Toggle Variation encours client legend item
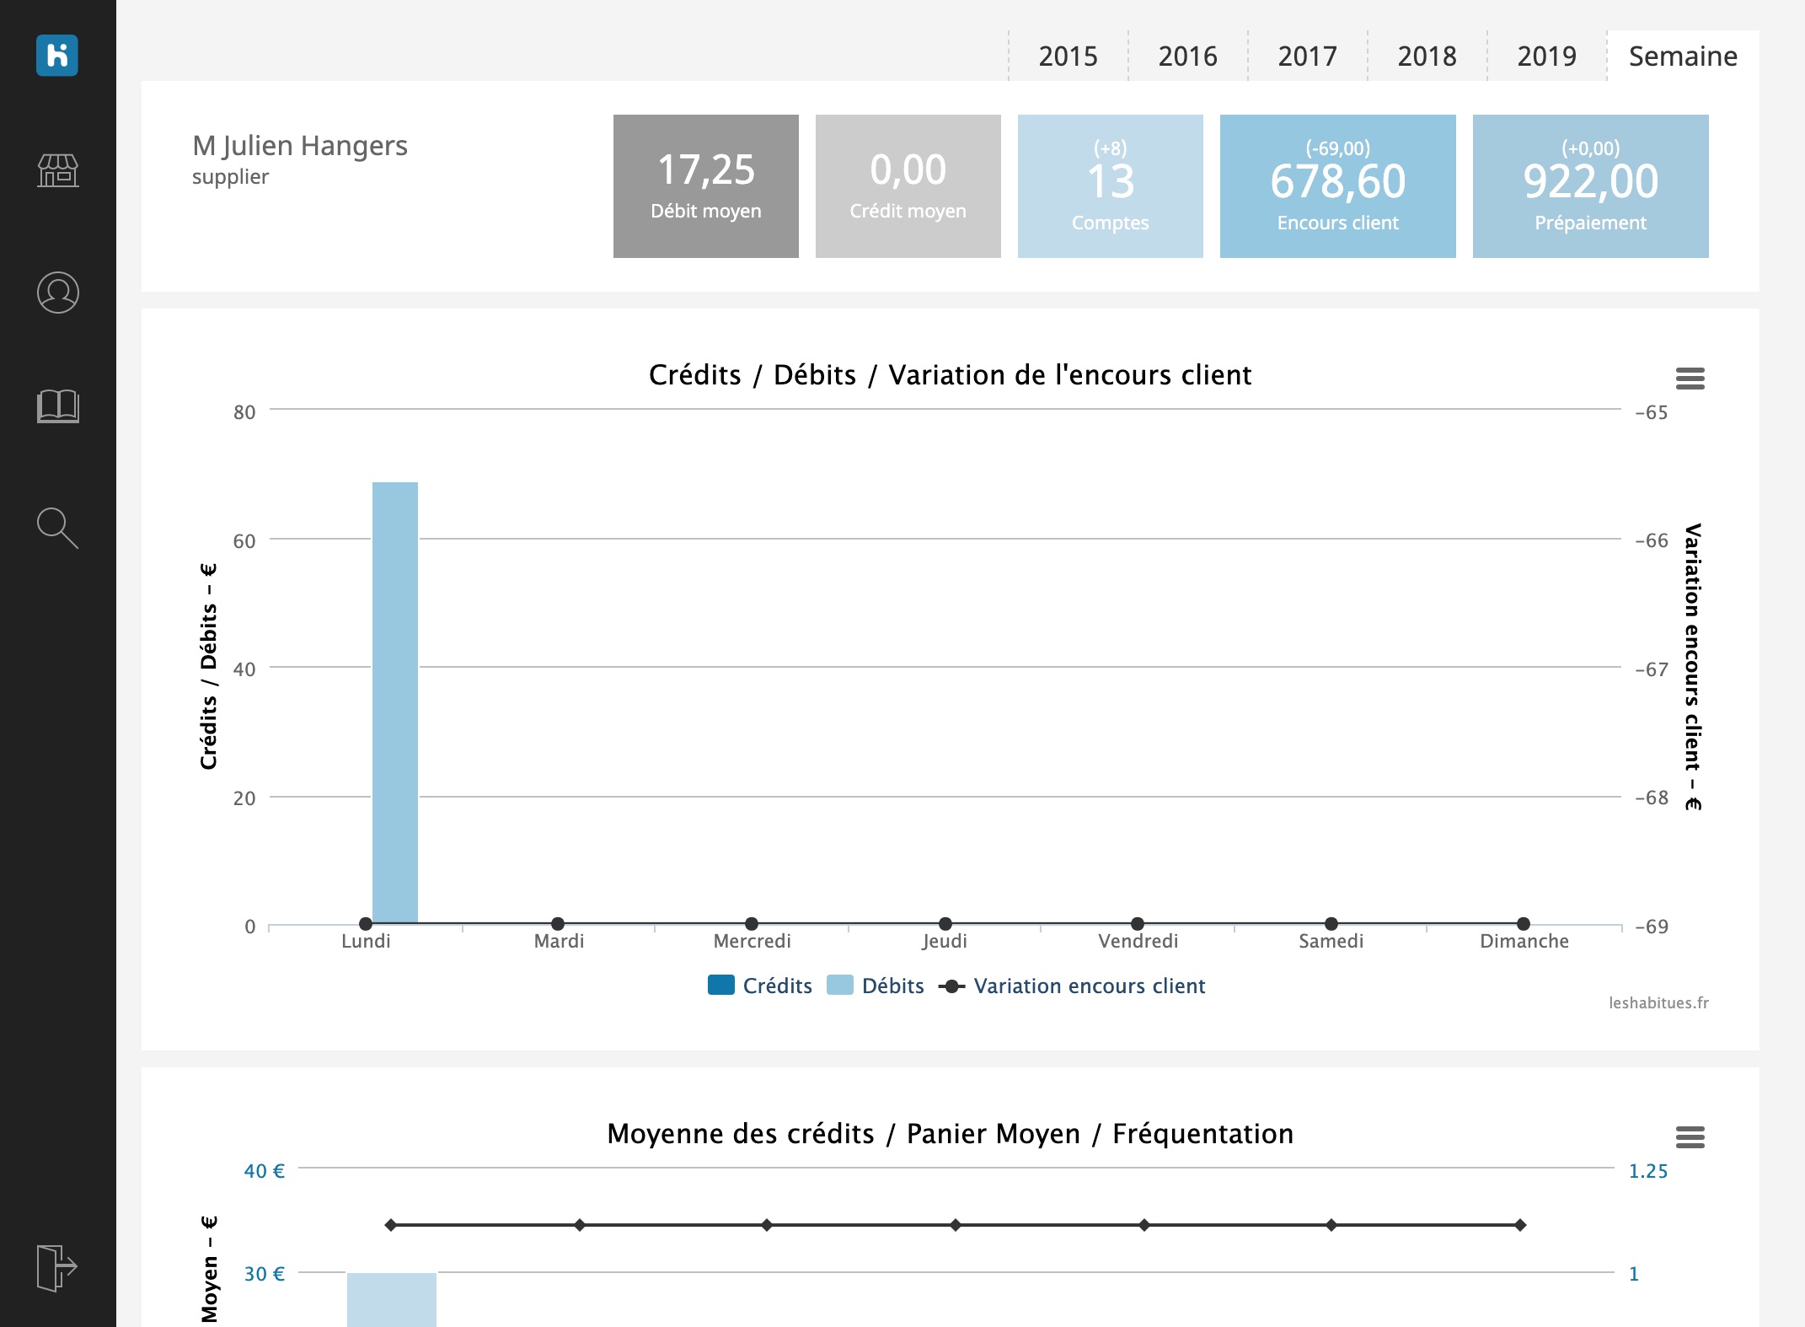The width and height of the screenshot is (1805, 1327). [x=1072, y=986]
